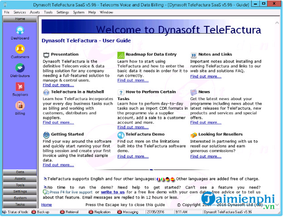Click the scroll up arrow of guide
This screenshot has width=283, height=217.
pos(277,23)
